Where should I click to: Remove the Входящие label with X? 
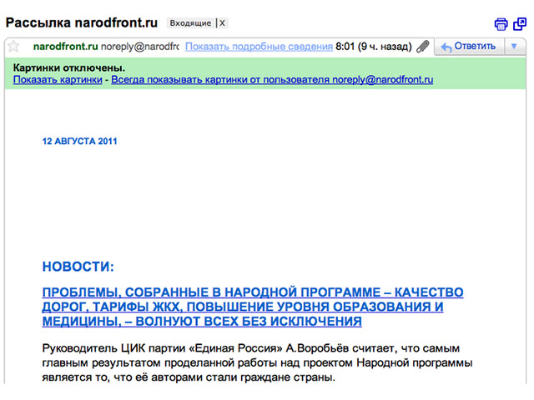pyautogui.click(x=222, y=24)
